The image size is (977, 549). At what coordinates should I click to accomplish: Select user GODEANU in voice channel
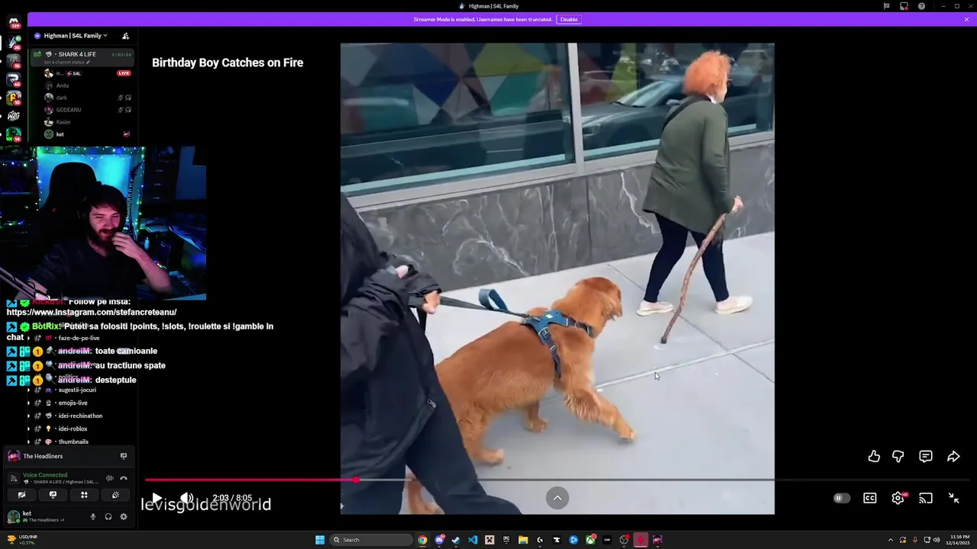[x=69, y=110]
